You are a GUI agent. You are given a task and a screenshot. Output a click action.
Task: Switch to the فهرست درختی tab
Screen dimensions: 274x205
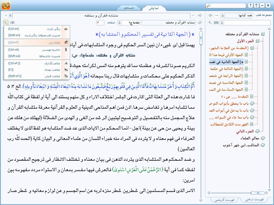coord(255,200)
